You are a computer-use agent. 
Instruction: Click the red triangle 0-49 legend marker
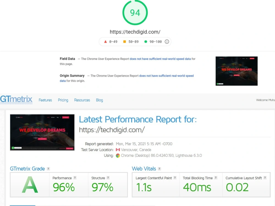pos(105,41)
